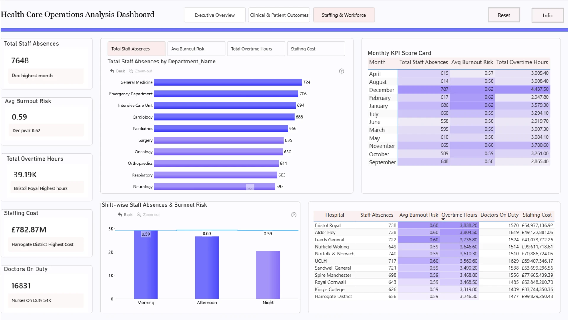The image size is (568, 320).
Task: Open help icon on shift-wise chart
Action: (x=294, y=215)
